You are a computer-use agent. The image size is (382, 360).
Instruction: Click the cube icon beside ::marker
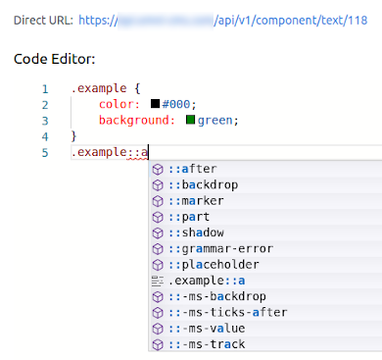coord(158,201)
